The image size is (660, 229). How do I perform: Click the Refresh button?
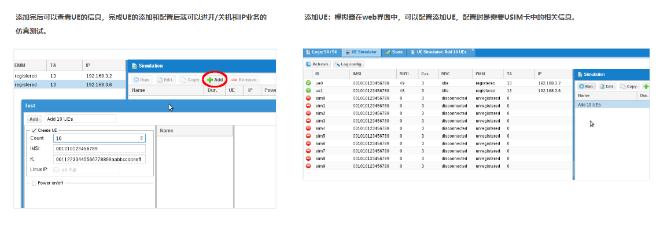pyautogui.click(x=318, y=64)
